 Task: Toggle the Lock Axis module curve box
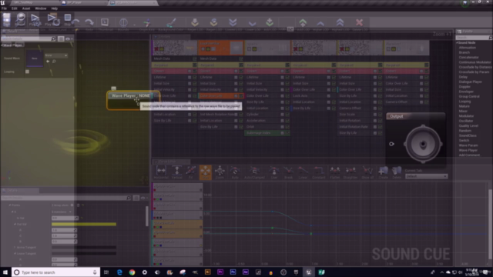[x=329, y=95]
